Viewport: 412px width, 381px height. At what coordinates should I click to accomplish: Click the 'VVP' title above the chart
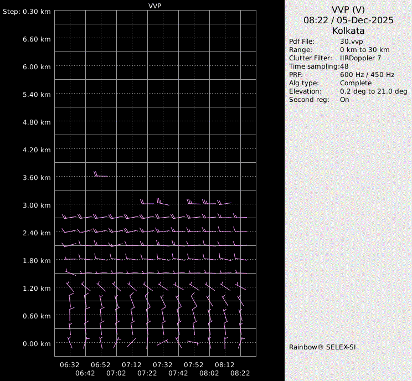[x=155, y=6]
